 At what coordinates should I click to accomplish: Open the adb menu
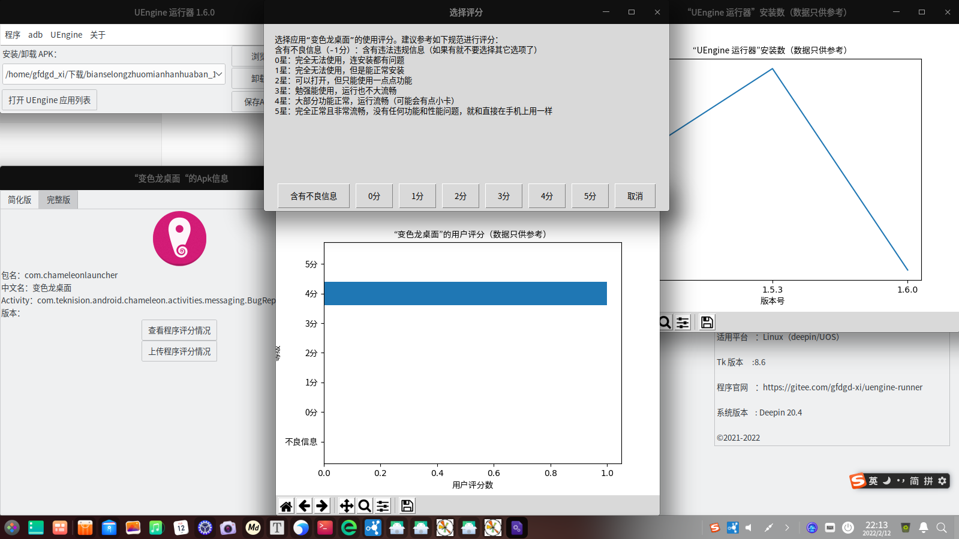(35, 35)
